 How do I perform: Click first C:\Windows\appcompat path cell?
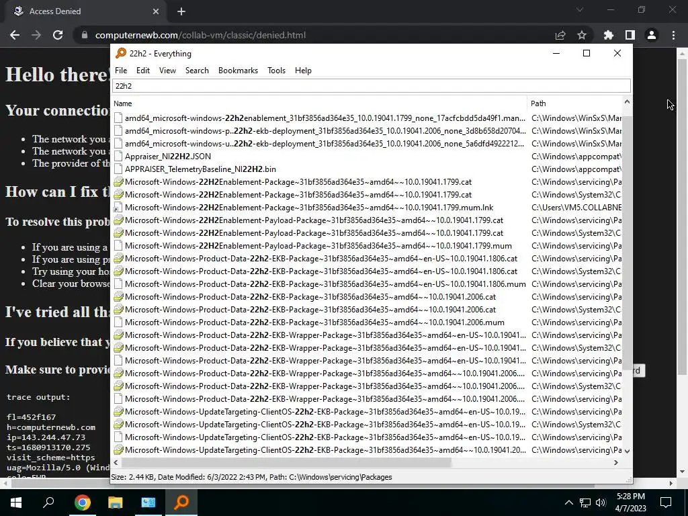pyautogui.click(x=576, y=156)
